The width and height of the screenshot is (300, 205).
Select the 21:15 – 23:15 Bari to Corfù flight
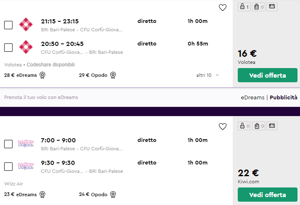coord(8,25)
